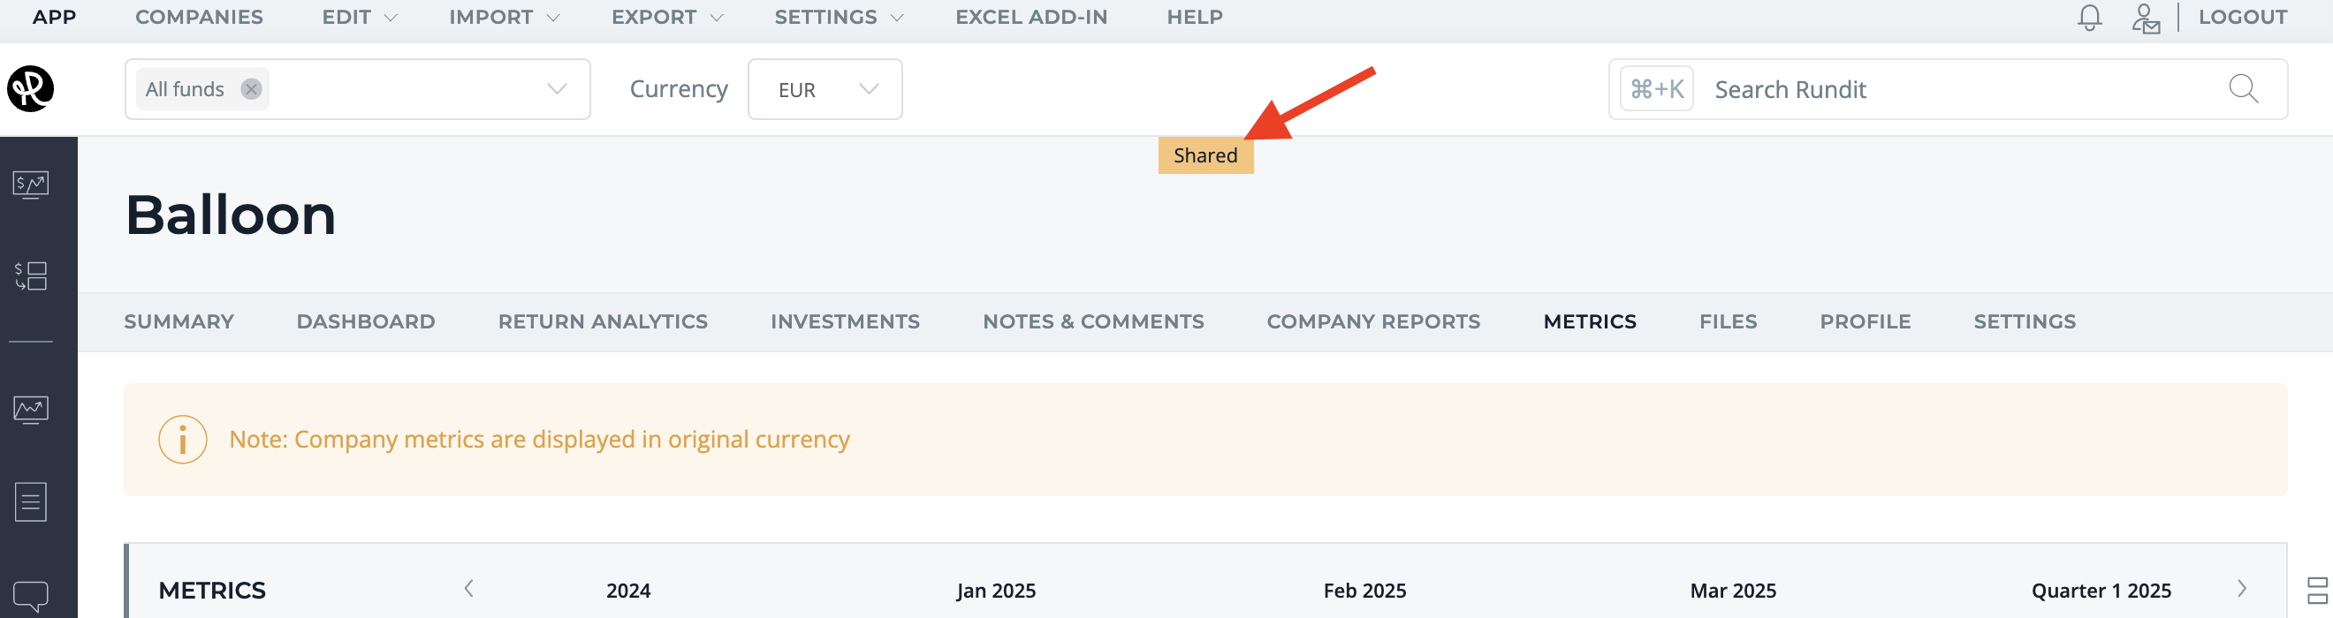2333x618 pixels.
Task: Open the notifications bell
Action: coord(2089,18)
